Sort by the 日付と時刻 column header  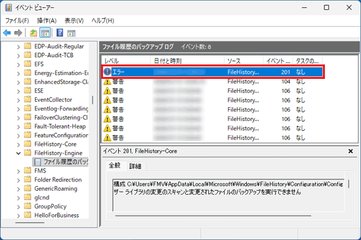coord(187,61)
